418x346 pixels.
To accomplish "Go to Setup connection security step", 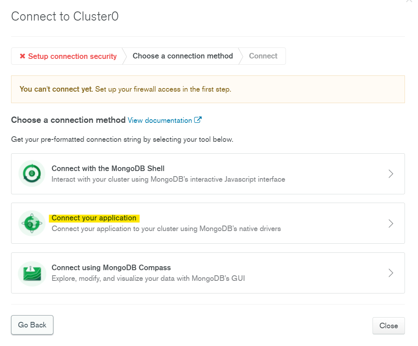I will (x=68, y=56).
